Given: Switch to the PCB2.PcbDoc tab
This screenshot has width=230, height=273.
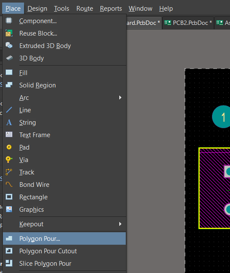Looking at the screenshot, I should 188,23.
